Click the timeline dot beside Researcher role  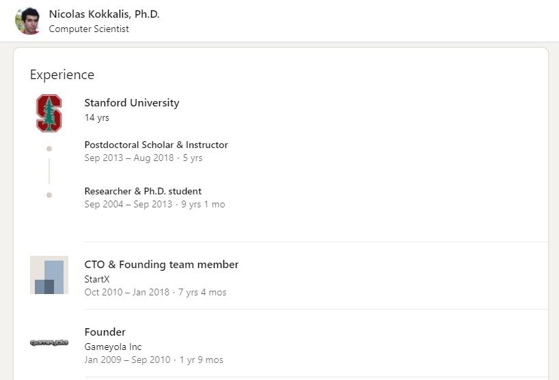(49, 195)
